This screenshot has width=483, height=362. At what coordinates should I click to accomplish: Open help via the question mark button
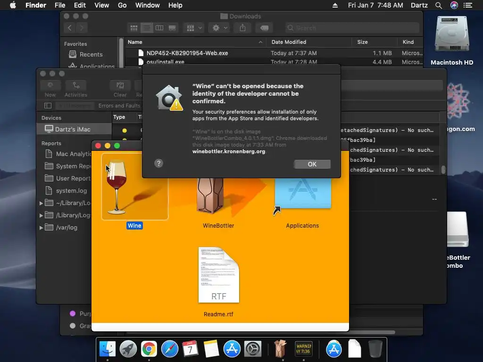158,163
